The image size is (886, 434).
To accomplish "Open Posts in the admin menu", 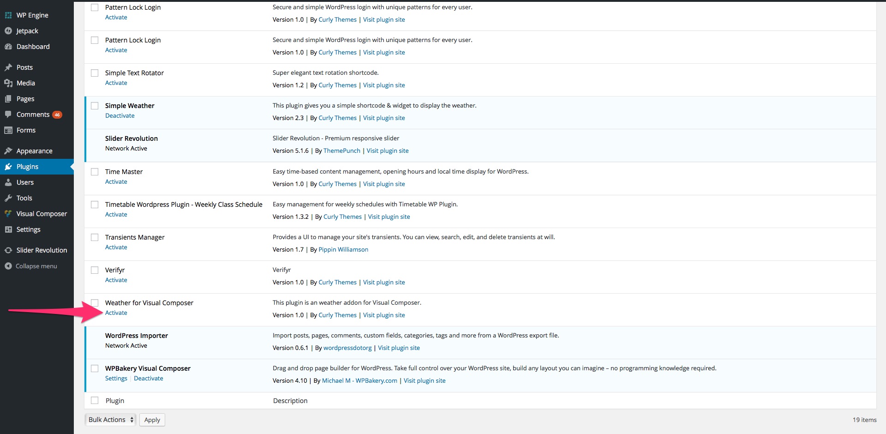I will tap(24, 67).
